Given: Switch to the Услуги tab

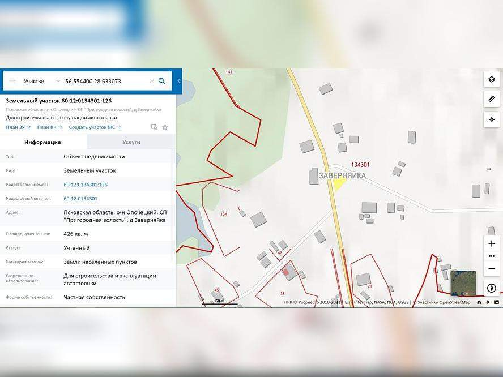Looking at the screenshot, I should [131, 142].
